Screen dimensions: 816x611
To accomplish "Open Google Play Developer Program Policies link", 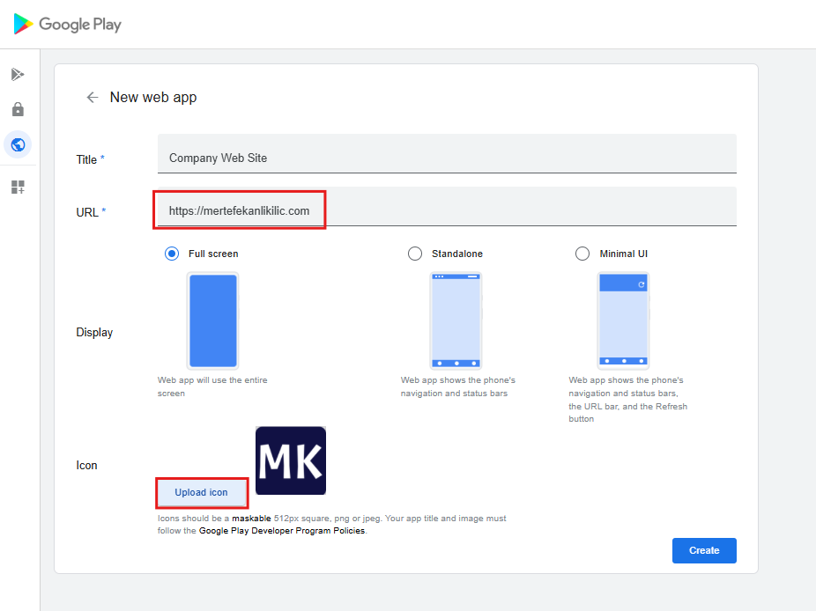I will pyautogui.click(x=280, y=531).
